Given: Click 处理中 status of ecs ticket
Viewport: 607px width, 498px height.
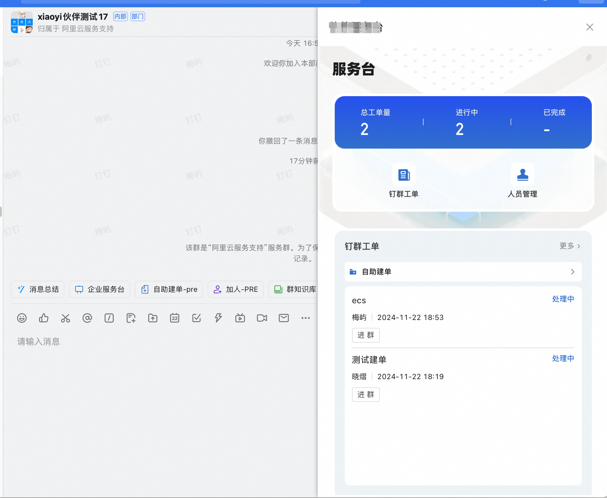Looking at the screenshot, I should (x=563, y=299).
